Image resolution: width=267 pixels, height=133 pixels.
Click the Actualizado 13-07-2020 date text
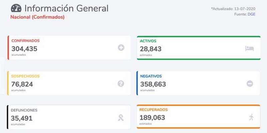(x=233, y=9)
